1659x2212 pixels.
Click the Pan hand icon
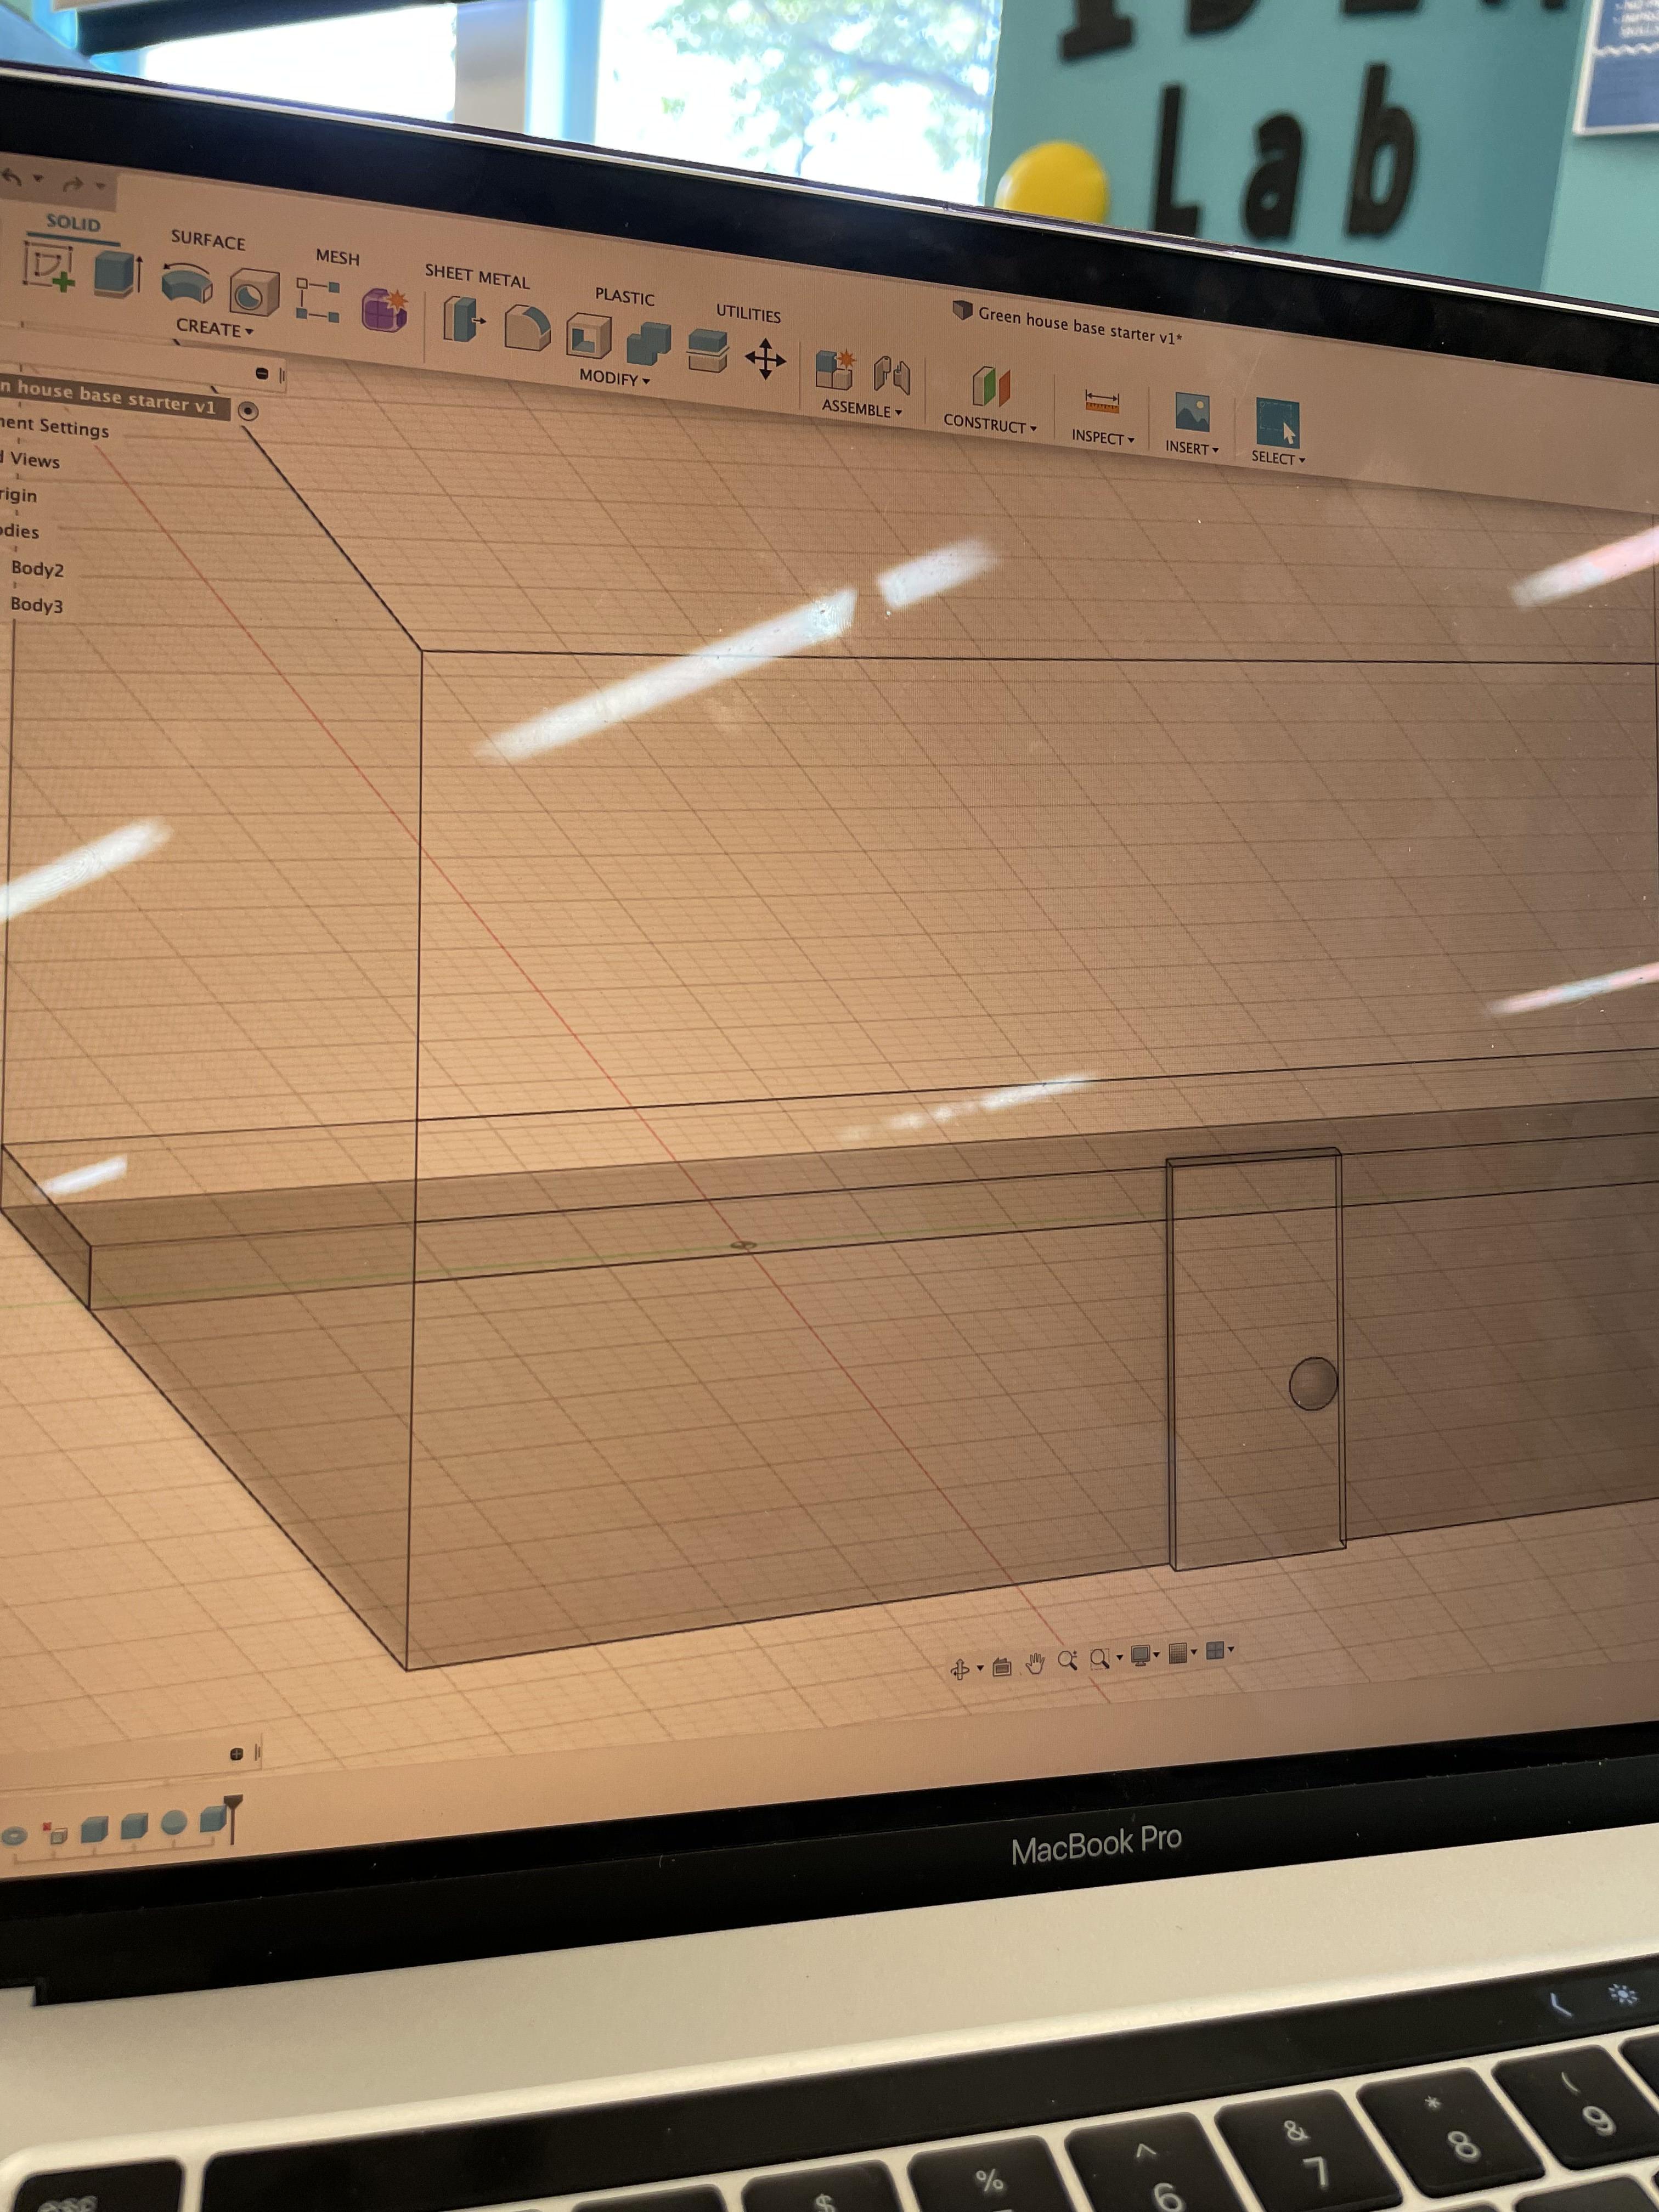[x=1035, y=1663]
